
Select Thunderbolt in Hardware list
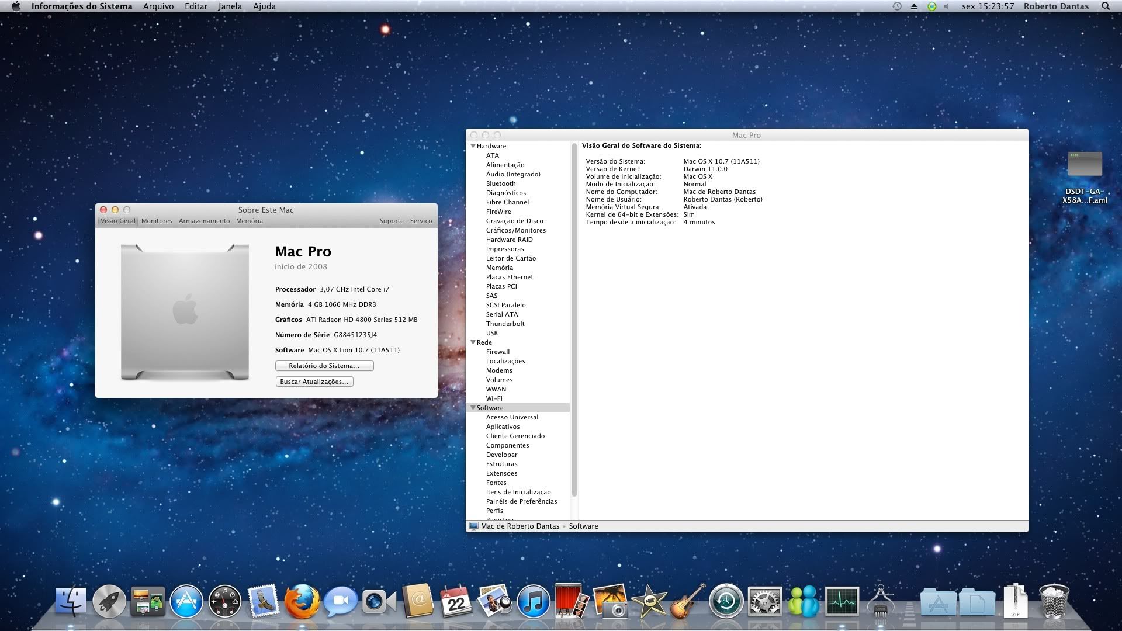pyautogui.click(x=505, y=324)
